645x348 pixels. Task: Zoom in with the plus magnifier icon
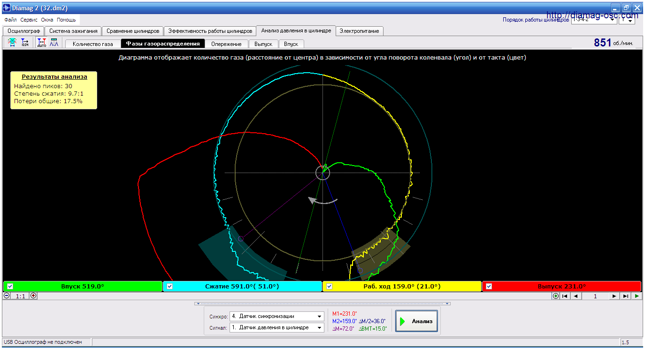click(33, 296)
